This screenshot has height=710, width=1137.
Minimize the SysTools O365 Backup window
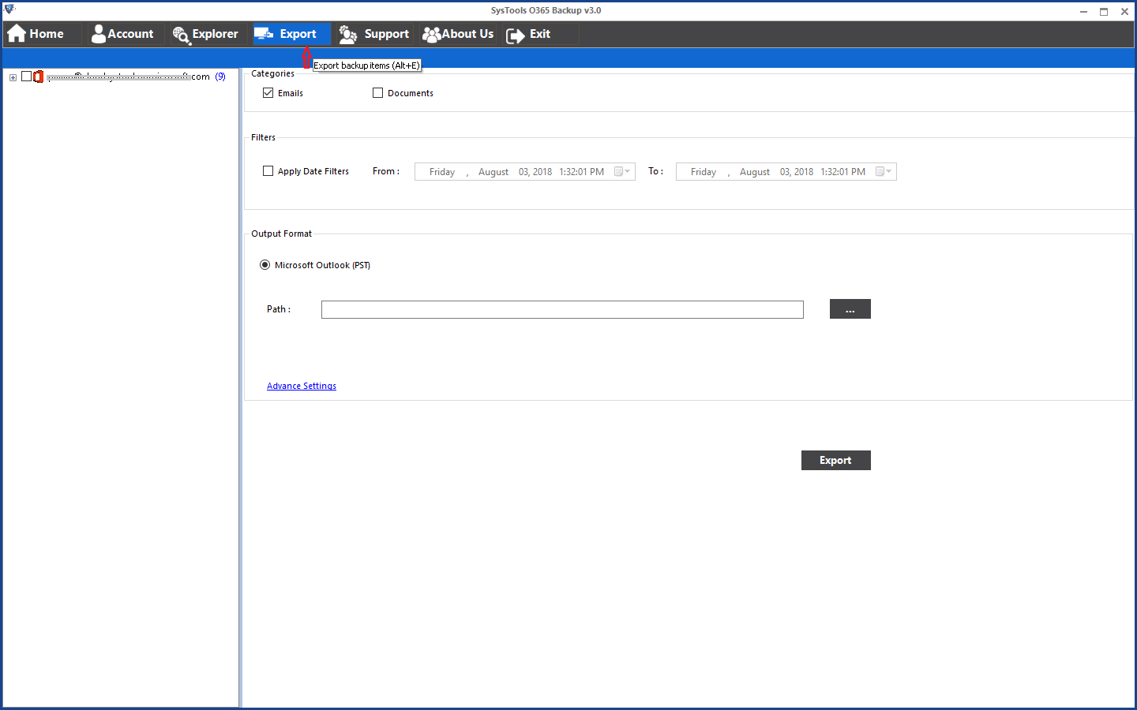coord(1083,11)
